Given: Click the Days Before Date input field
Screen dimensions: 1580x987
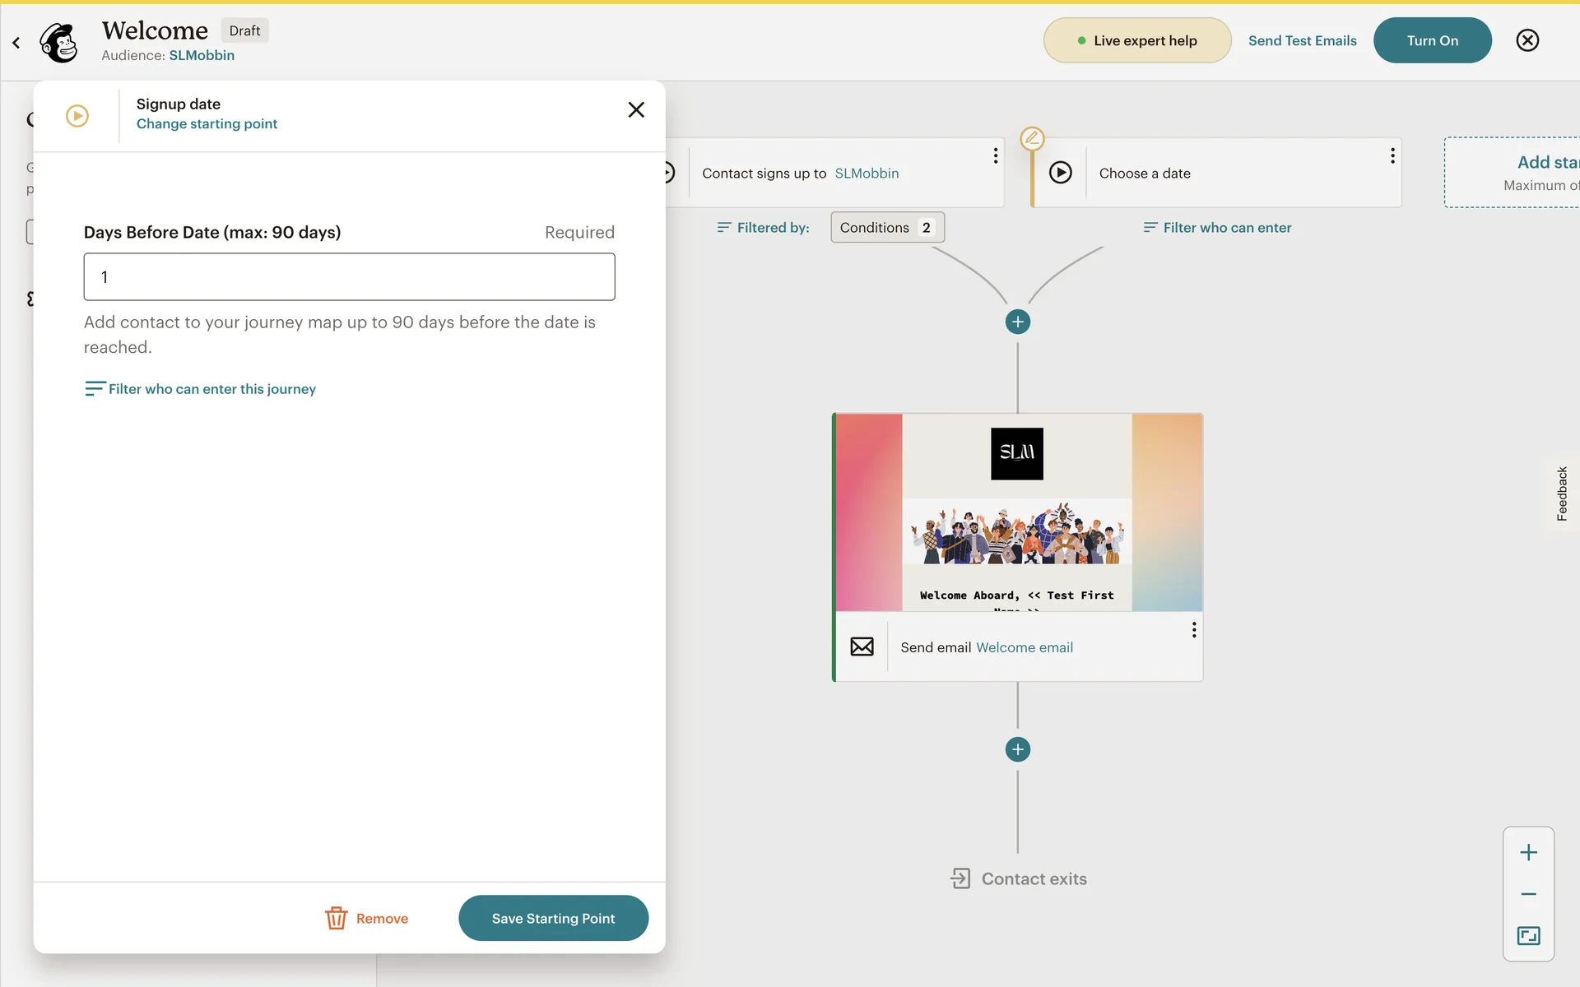Looking at the screenshot, I should point(349,277).
